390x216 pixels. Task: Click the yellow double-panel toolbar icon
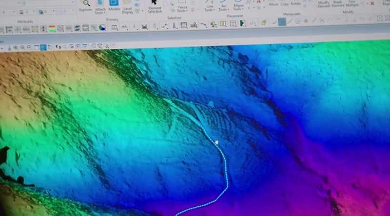(x=223, y=24)
